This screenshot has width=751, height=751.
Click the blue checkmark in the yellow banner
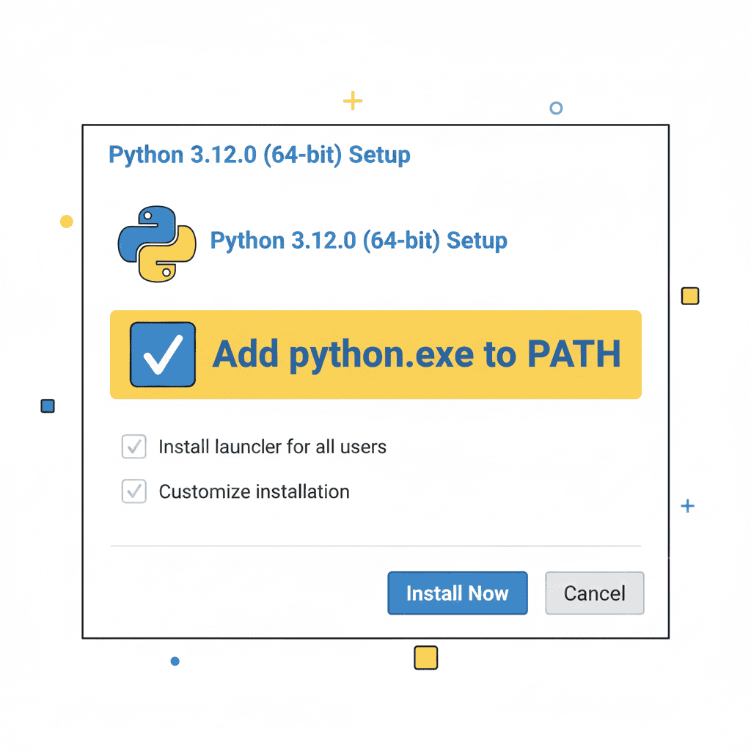click(x=162, y=355)
